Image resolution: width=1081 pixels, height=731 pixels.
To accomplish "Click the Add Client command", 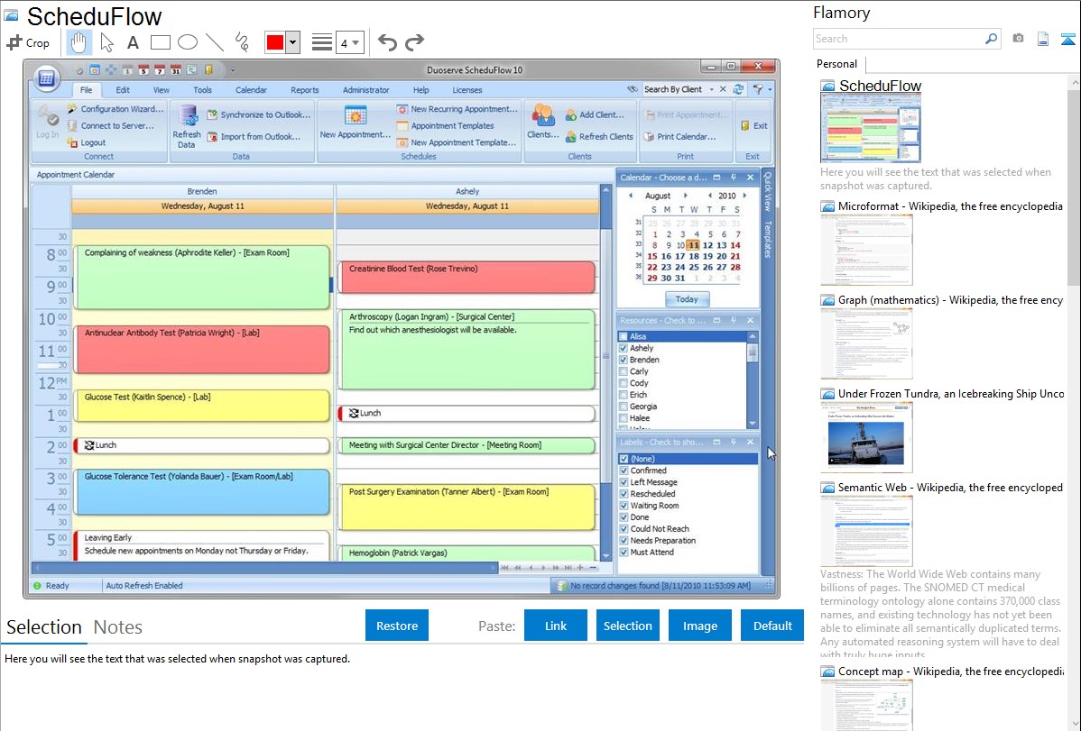I will pyautogui.click(x=595, y=115).
